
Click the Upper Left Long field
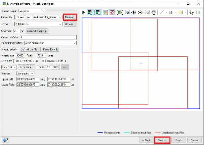[28, 79]
